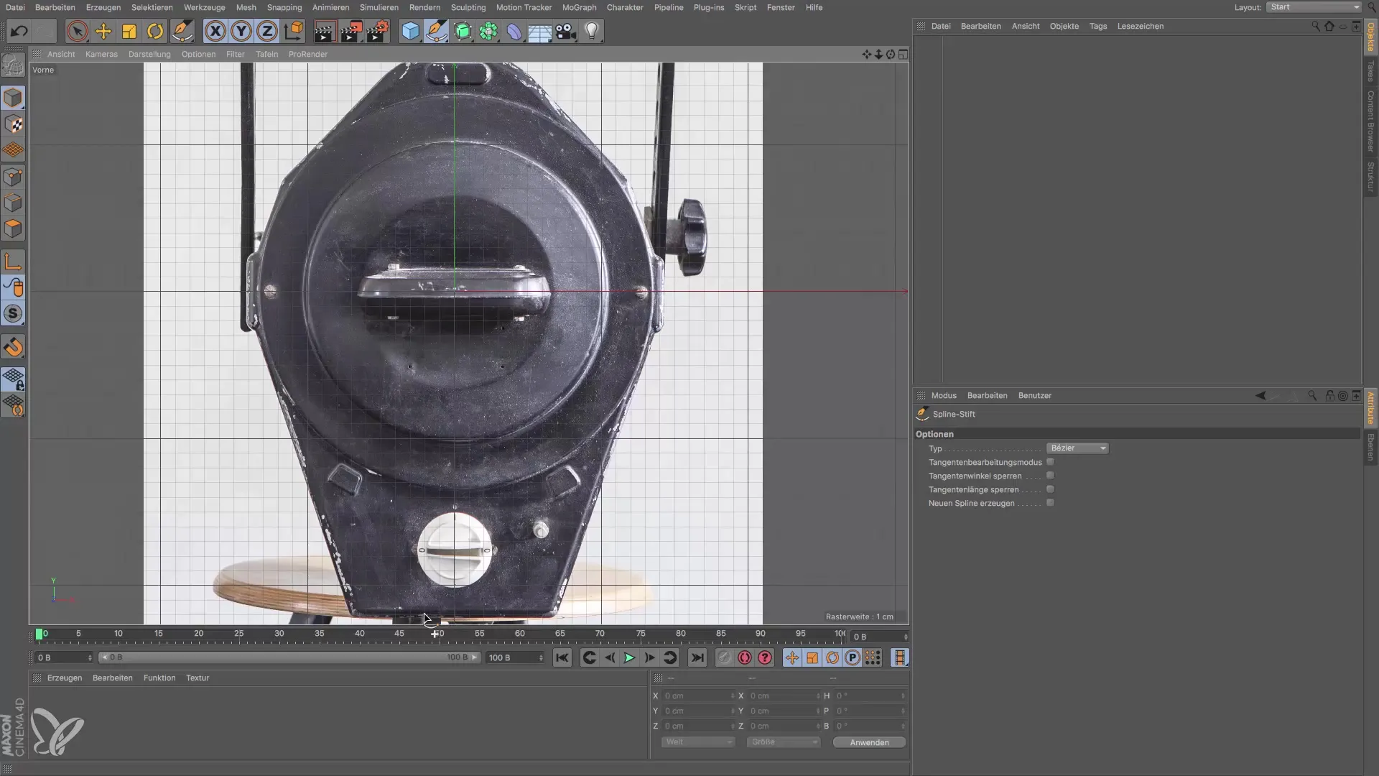Image resolution: width=1379 pixels, height=776 pixels.
Task: Click the Spline Pen tool icon
Action: point(436,32)
